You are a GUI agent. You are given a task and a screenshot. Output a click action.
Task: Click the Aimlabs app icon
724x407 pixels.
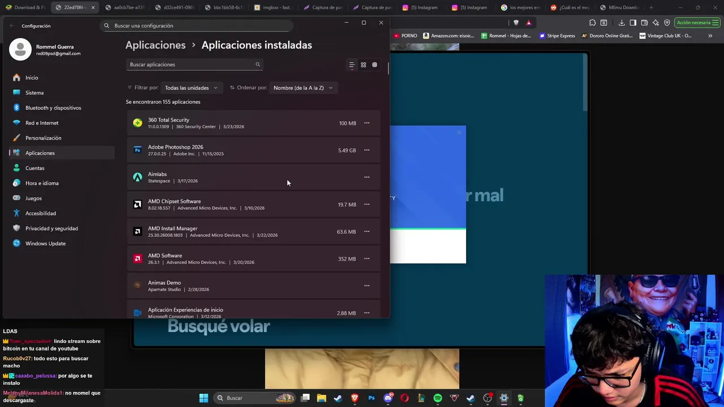click(x=137, y=177)
